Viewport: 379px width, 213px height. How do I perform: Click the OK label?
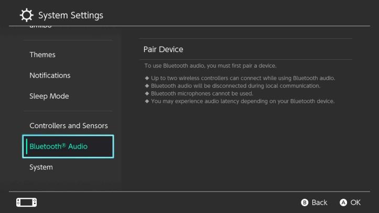pyautogui.click(x=355, y=203)
